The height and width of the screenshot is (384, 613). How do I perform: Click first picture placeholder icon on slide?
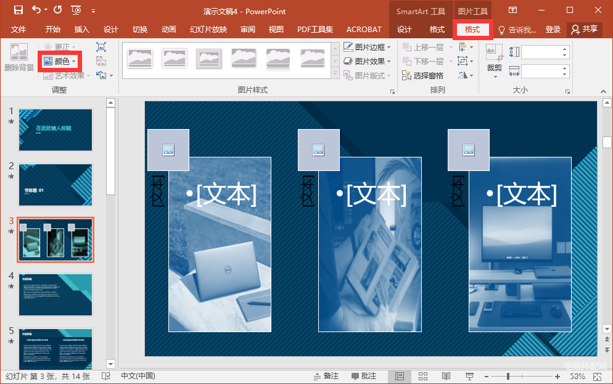(x=168, y=150)
